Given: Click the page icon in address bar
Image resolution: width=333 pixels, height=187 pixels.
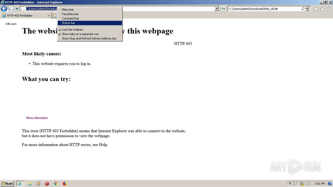Looking at the screenshot, I should point(23,9).
